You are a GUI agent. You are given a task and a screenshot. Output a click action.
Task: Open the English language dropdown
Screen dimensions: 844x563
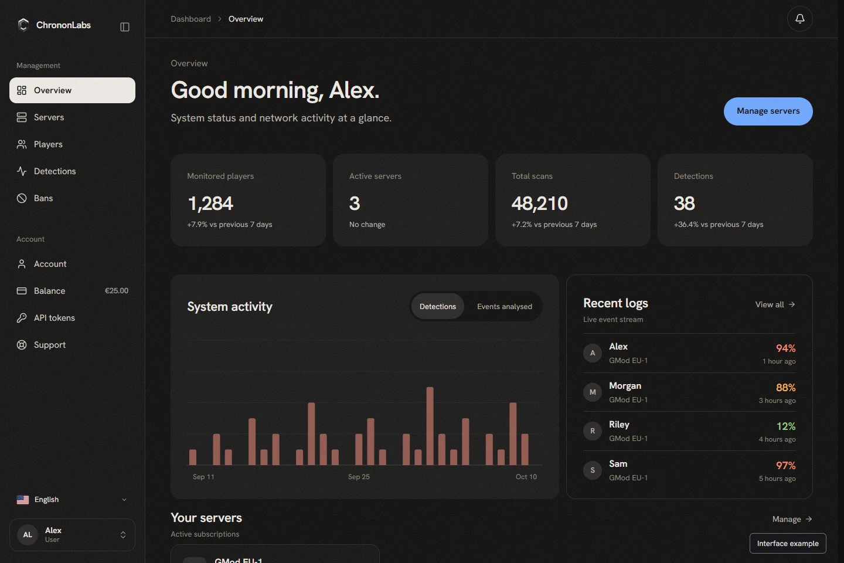coord(72,500)
